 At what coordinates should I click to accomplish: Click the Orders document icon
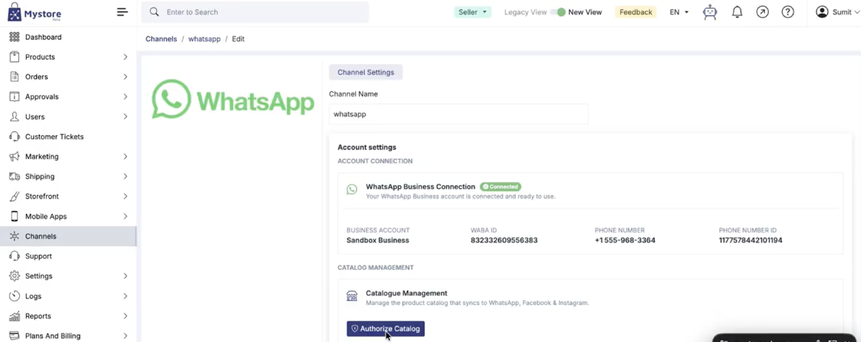click(14, 76)
